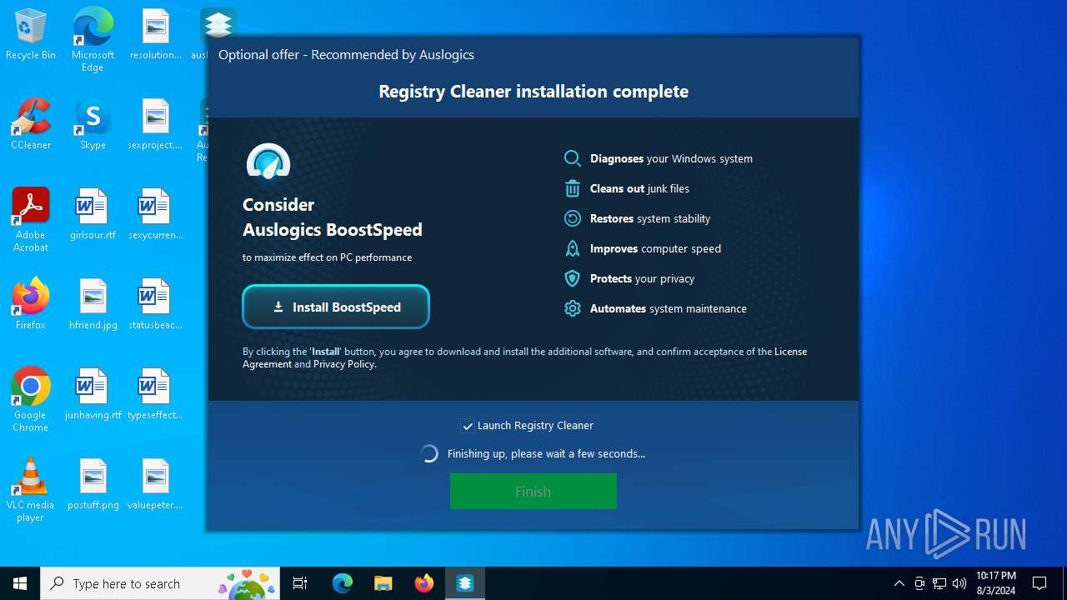The width and height of the screenshot is (1067, 600).
Task: Click 'Automates system maintenance' text
Action: pyautogui.click(x=669, y=308)
